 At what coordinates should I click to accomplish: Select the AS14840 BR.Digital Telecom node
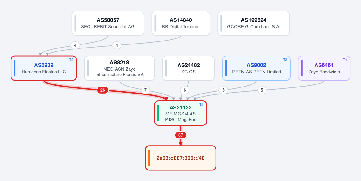point(181,23)
